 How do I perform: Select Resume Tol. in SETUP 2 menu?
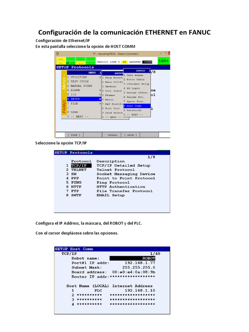coord(135,97)
